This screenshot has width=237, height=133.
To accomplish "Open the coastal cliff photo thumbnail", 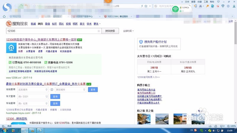I will click(x=144, y=119).
